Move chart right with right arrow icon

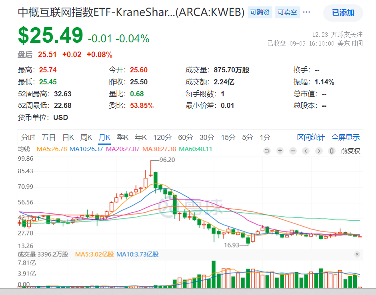pyautogui.click(x=319, y=151)
